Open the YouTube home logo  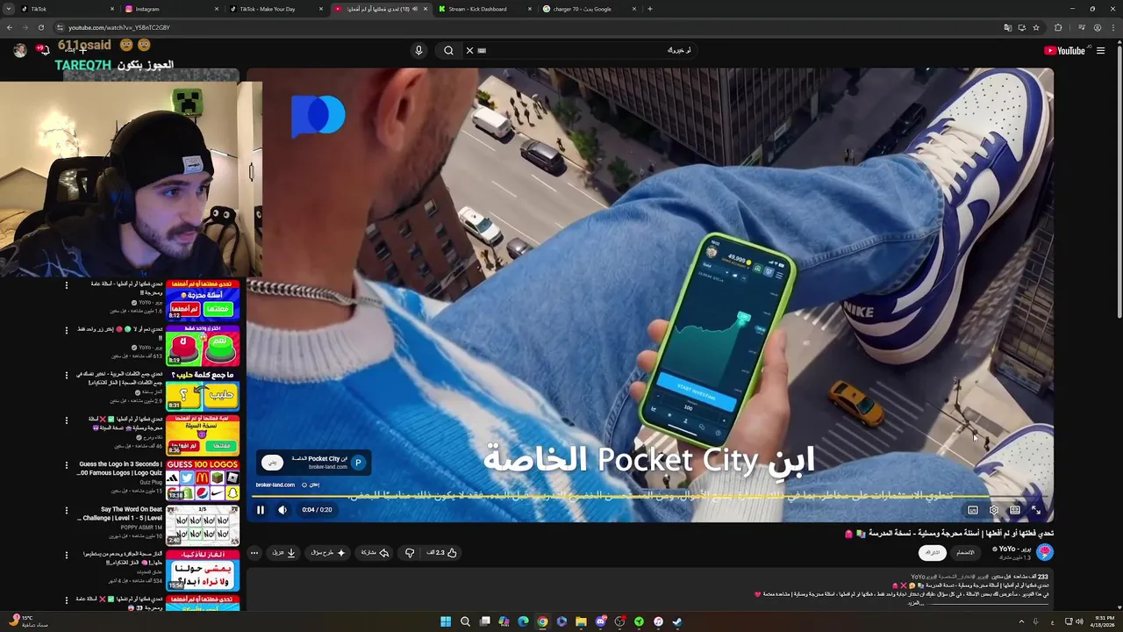(x=1064, y=50)
